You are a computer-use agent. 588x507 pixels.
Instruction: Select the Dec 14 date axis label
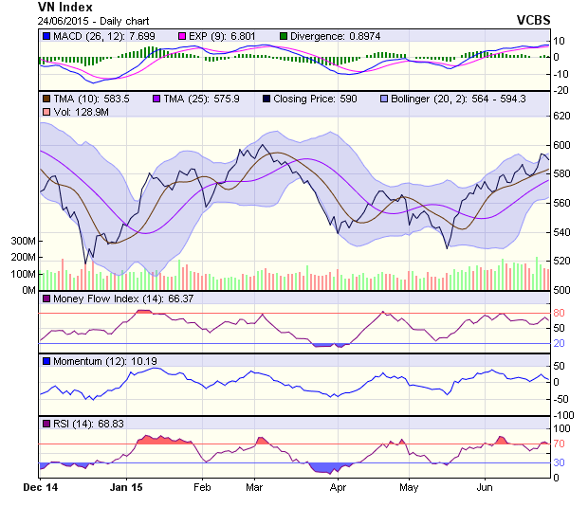point(40,486)
